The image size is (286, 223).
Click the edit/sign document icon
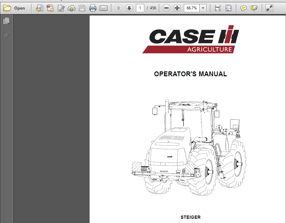click(61, 8)
